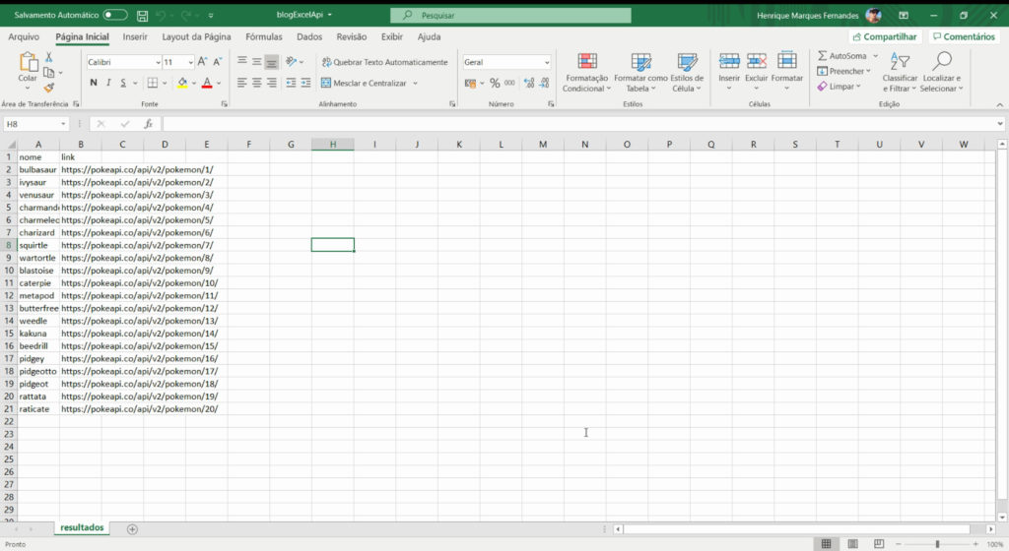
Task: Increase decimal places icon
Action: coord(529,83)
